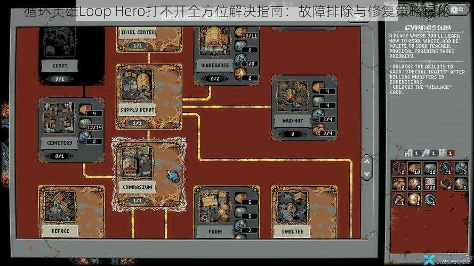The image size is (474, 266).
Task: Click the Crypt 0/1 level indicator
Action: tap(60, 79)
